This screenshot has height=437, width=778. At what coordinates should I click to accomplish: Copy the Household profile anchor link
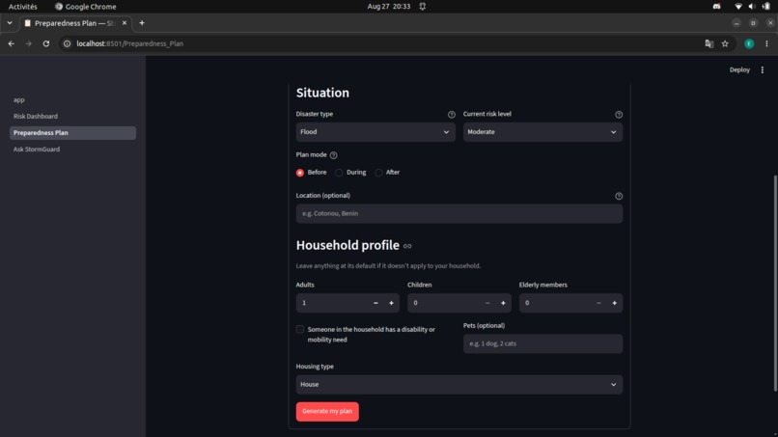tap(407, 246)
